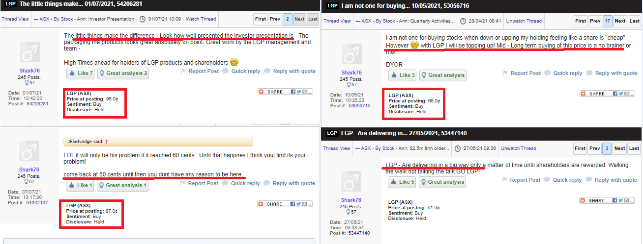643x244 pixels.
Task: Open the orange plus Share icon on post 53447140
Action: click(583, 200)
